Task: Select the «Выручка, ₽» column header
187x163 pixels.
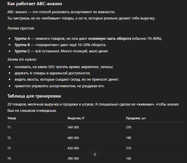Action: coord(76,118)
